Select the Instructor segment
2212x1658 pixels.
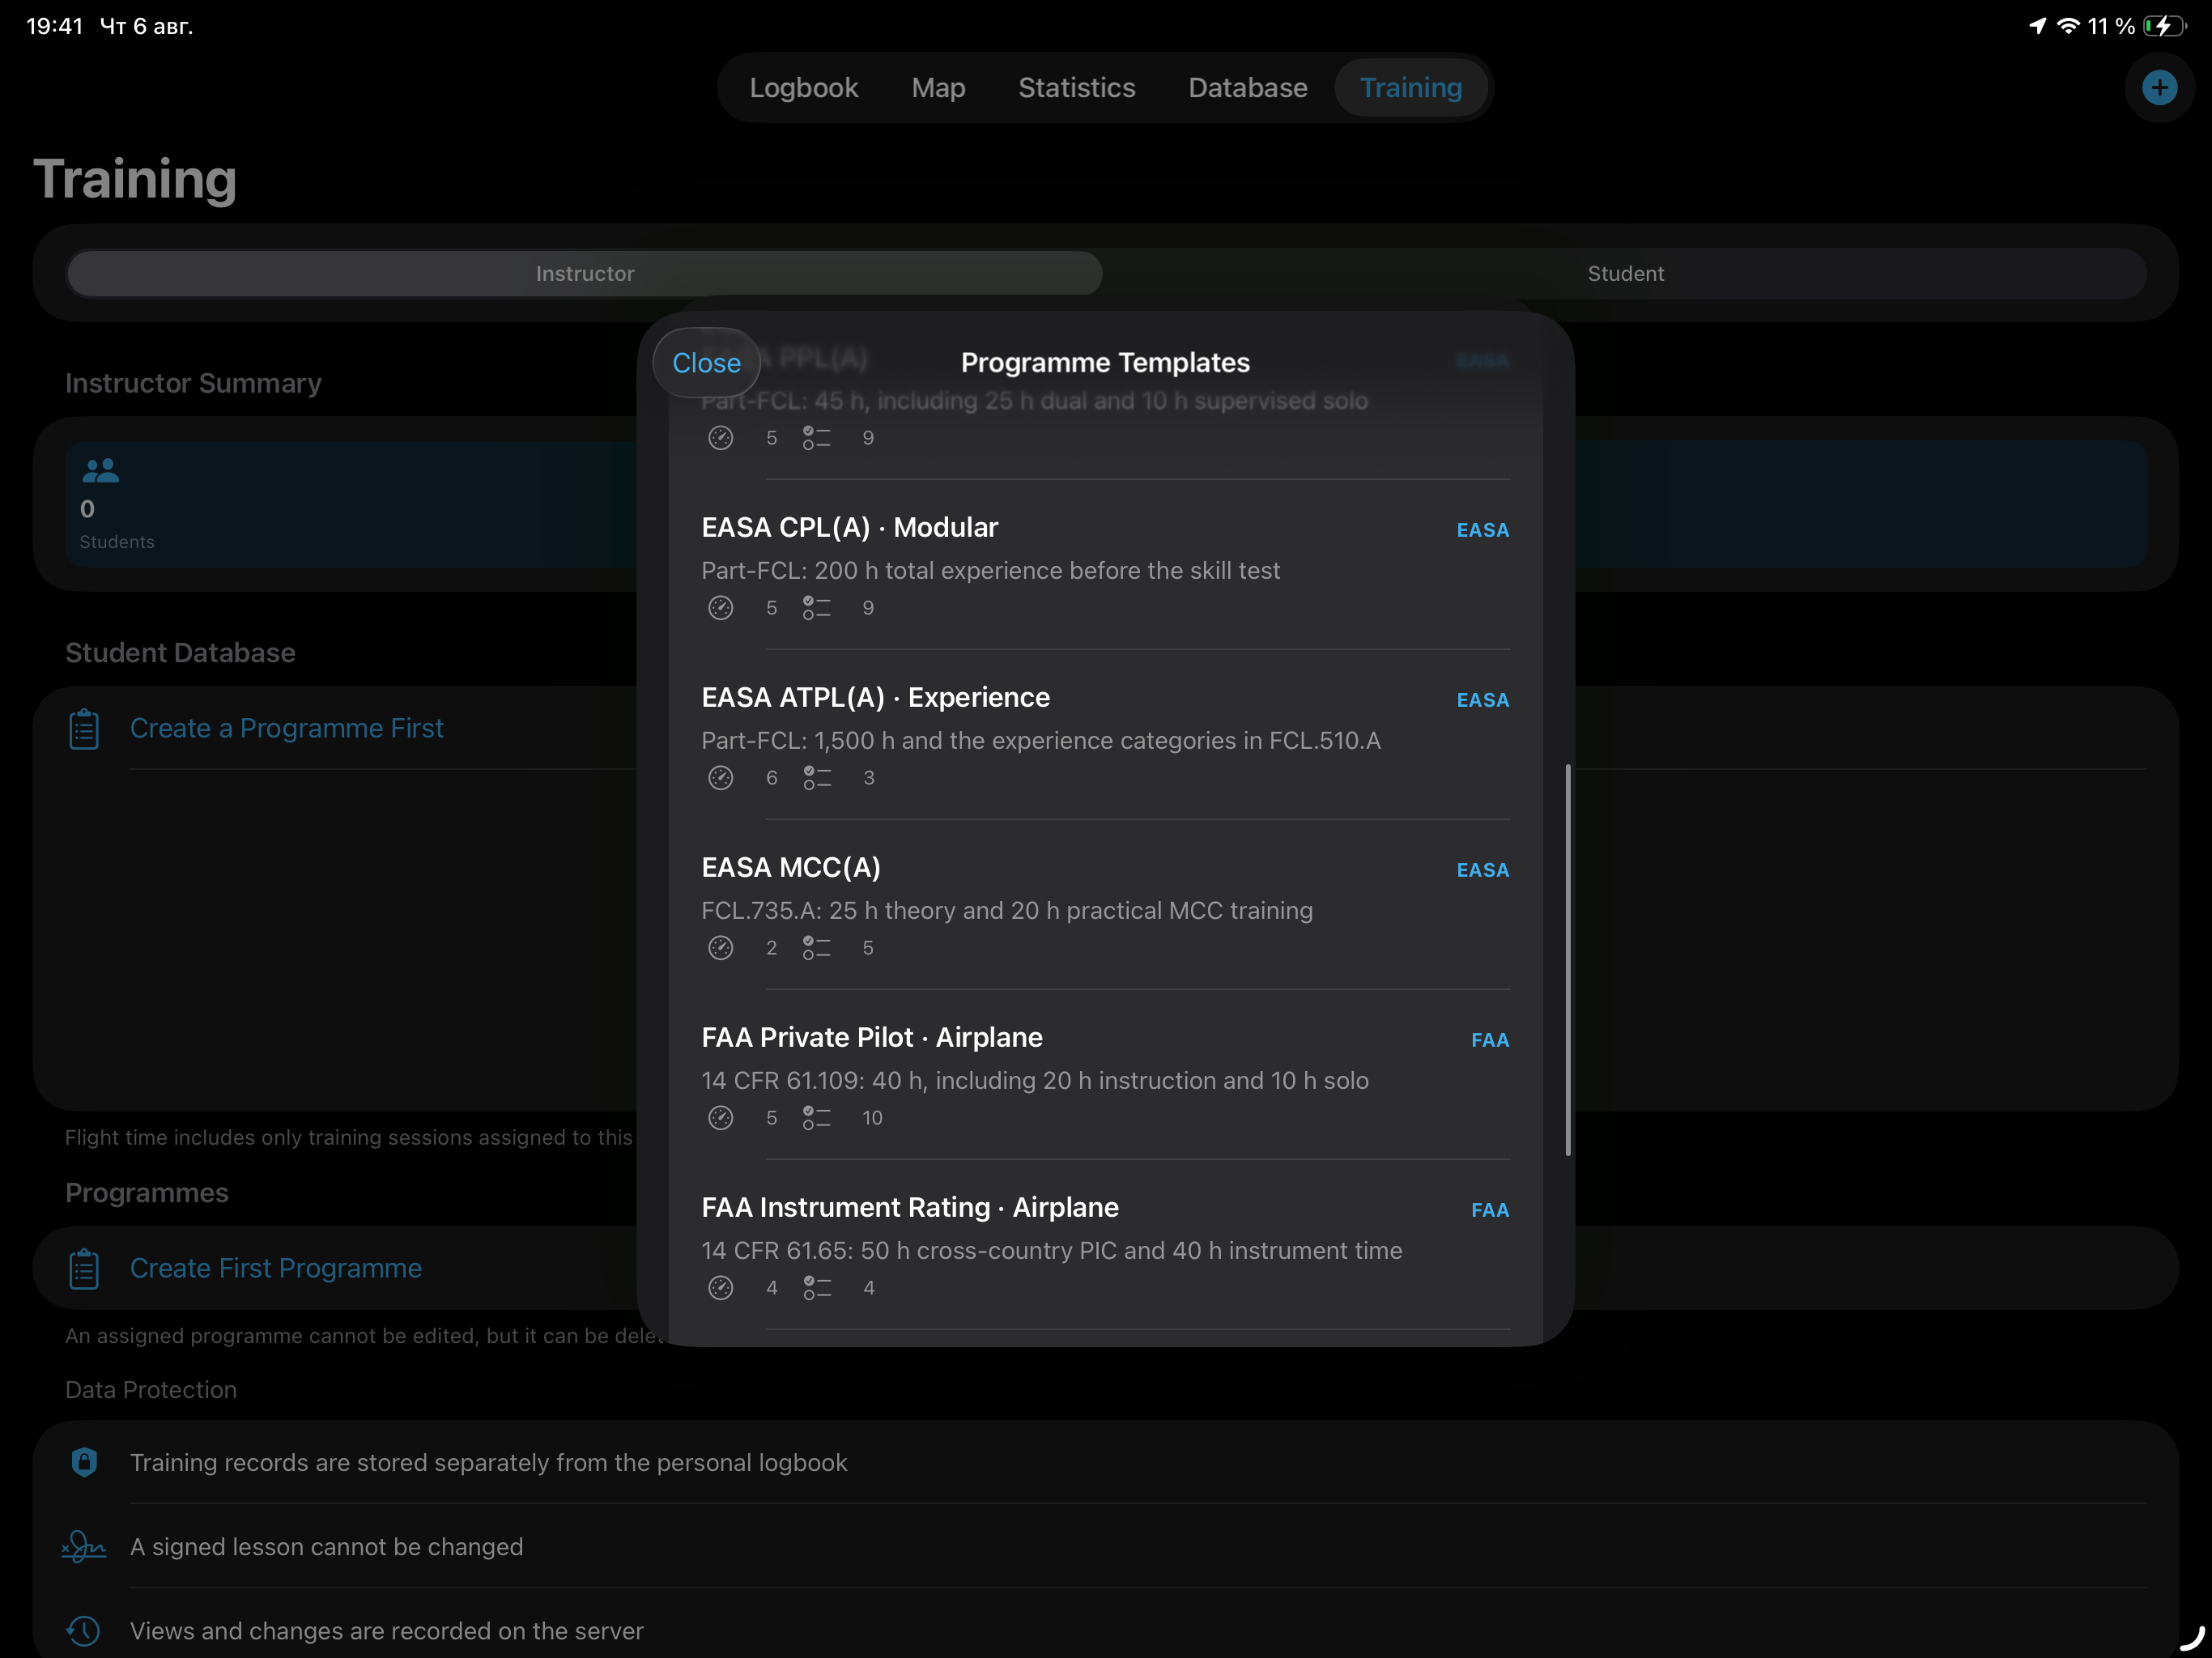[x=585, y=273]
